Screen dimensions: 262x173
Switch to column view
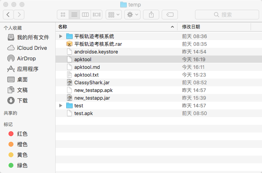(x=85, y=15)
